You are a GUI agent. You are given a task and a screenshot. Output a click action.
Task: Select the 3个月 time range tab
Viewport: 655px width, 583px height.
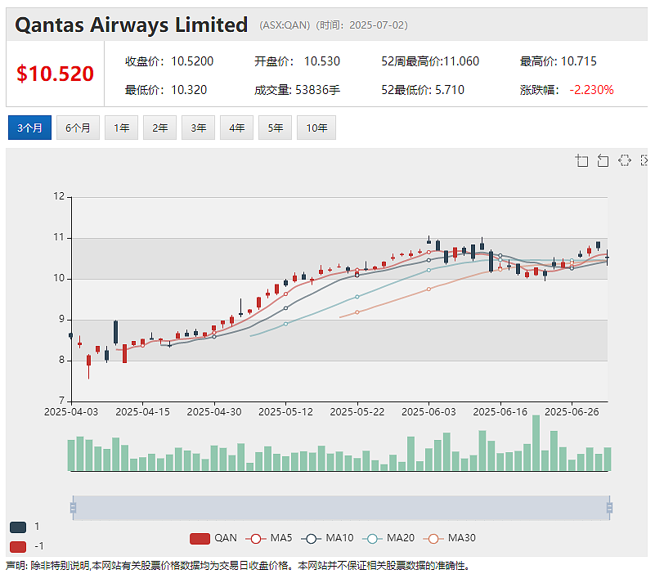[x=29, y=128]
